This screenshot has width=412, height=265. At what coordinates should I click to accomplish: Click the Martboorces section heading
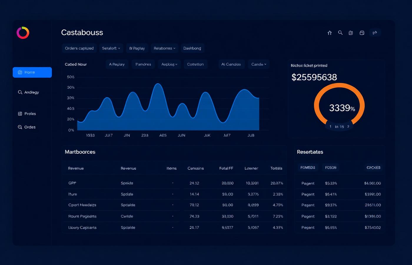[x=80, y=152]
